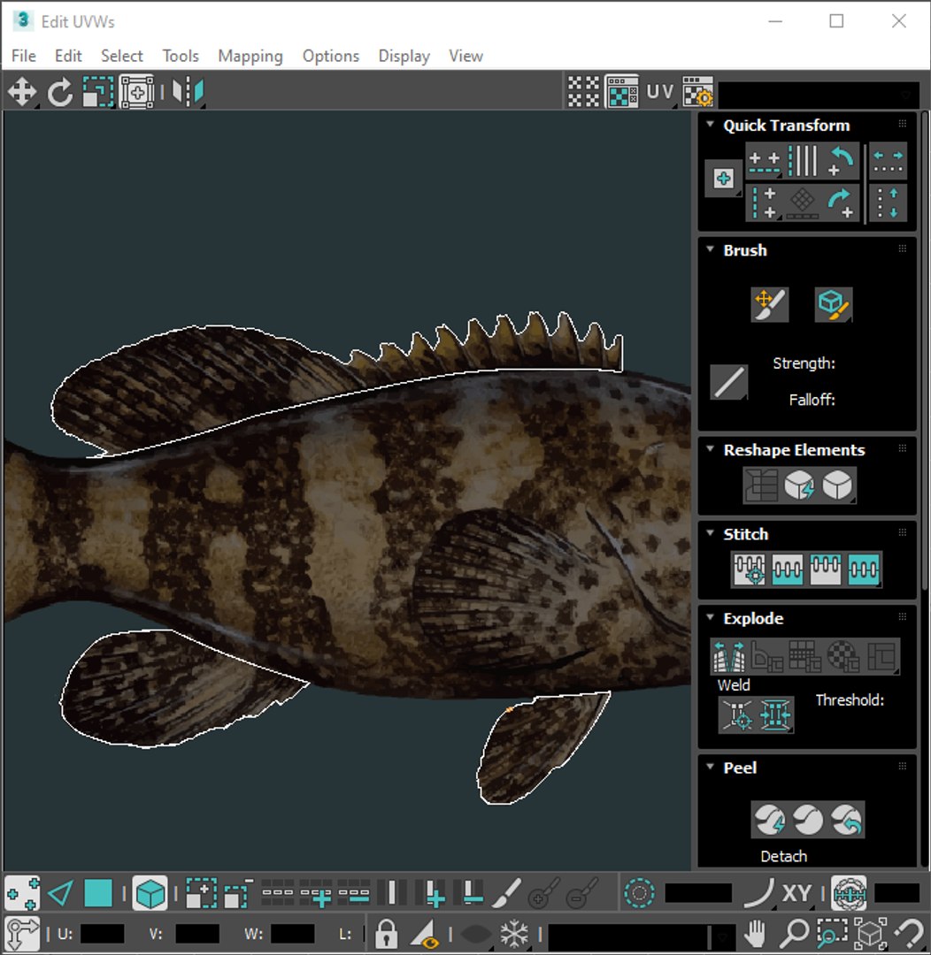Collapse the Stitch rollout
Viewport: 931px width, 955px height.
(710, 533)
